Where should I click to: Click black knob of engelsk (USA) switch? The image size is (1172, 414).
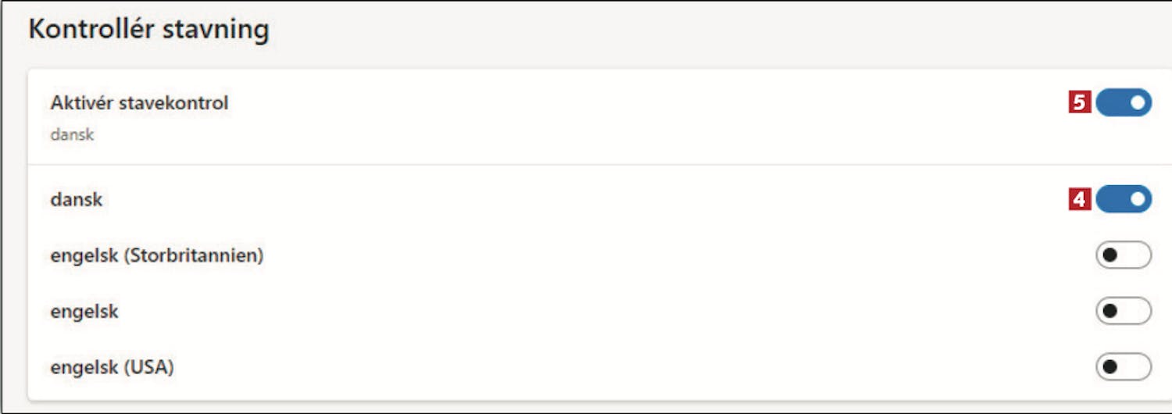point(1109,366)
